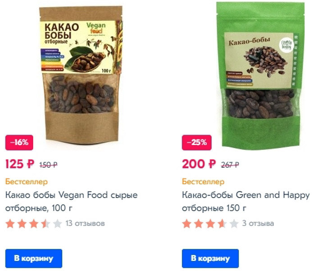Click the Бестселлер label under 125 ₽
Image resolution: width=323 pixels, height=271 pixels.
(x=27, y=182)
